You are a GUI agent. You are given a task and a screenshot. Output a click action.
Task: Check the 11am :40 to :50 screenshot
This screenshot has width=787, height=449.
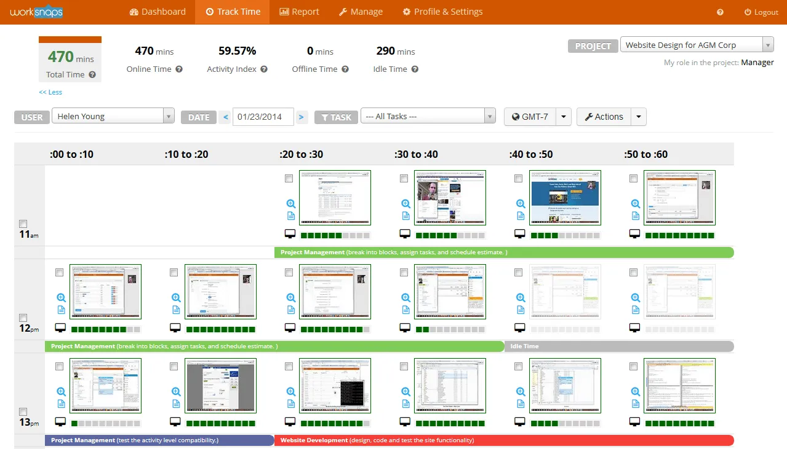tap(519, 178)
